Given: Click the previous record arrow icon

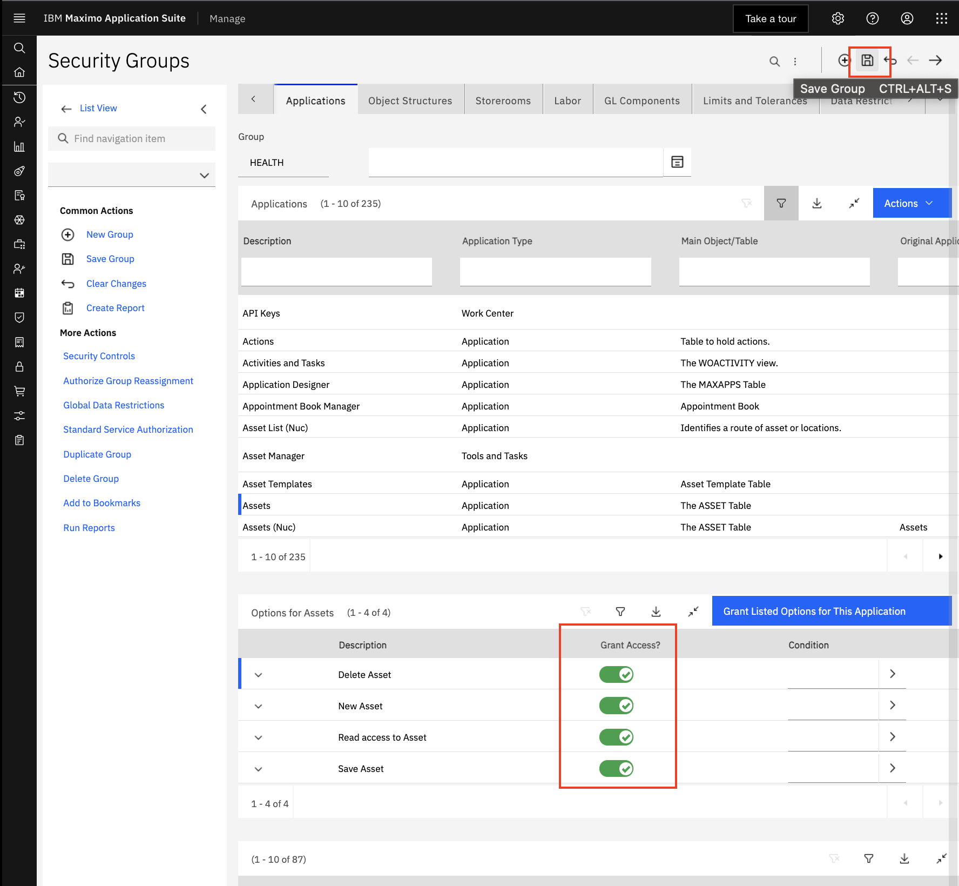Looking at the screenshot, I should pyautogui.click(x=913, y=61).
